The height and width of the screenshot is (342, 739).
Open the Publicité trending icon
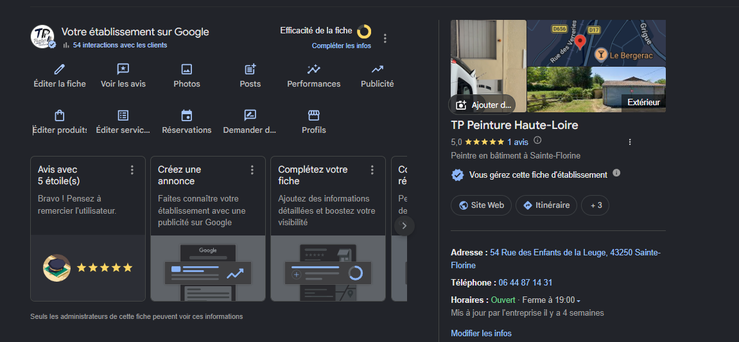click(377, 70)
